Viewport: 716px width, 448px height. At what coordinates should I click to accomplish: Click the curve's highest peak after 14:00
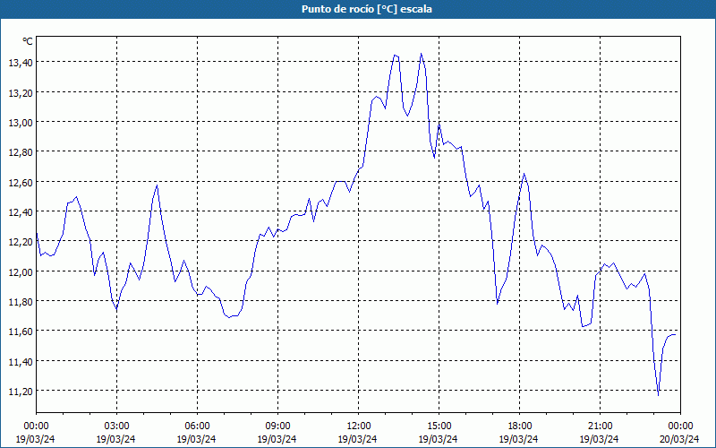point(421,54)
